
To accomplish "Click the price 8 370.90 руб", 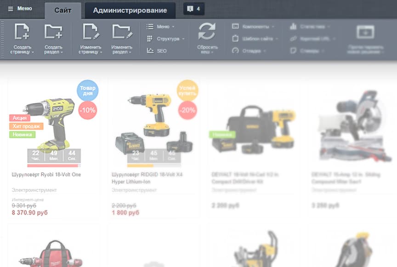I will point(29,212).
